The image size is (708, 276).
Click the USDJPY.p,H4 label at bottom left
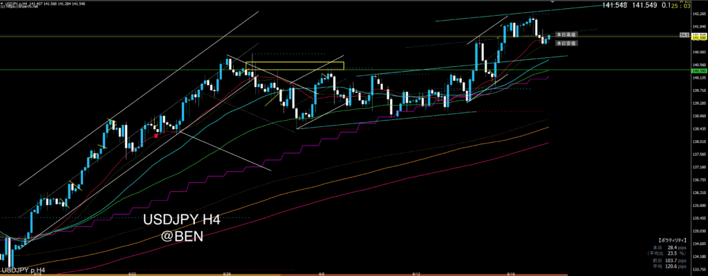pos(22,270)
